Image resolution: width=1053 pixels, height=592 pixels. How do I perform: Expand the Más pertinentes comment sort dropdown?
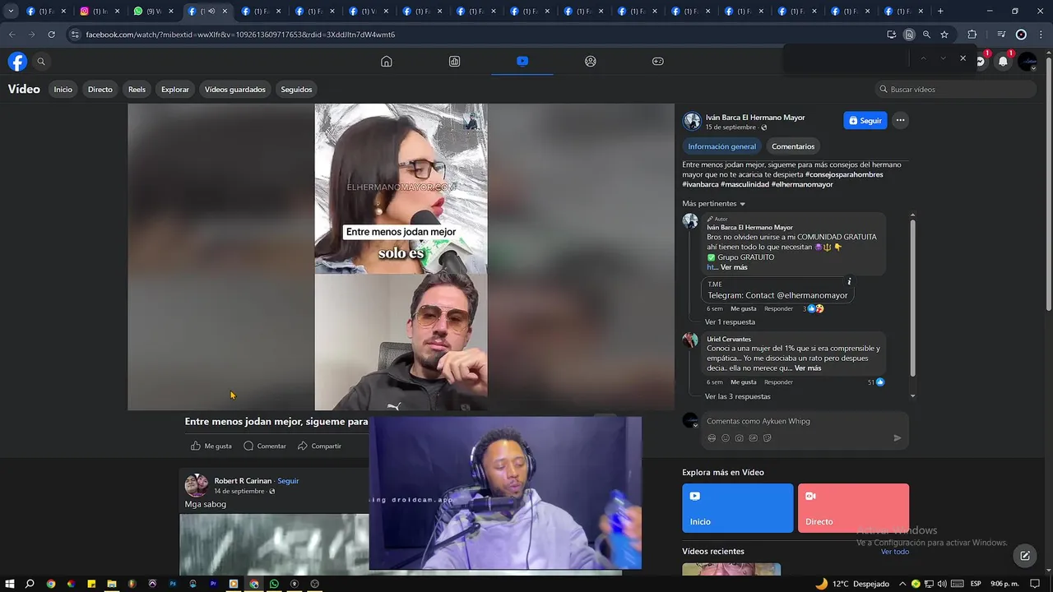713,204
